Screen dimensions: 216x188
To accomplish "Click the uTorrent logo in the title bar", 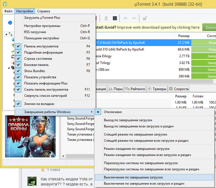I will click(5, 4).
